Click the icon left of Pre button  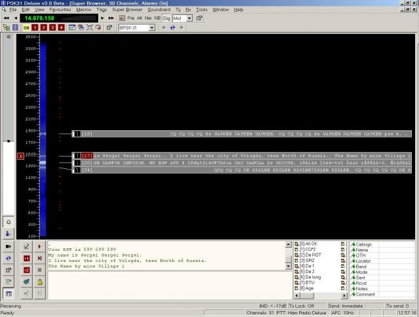tap(122, 18)
